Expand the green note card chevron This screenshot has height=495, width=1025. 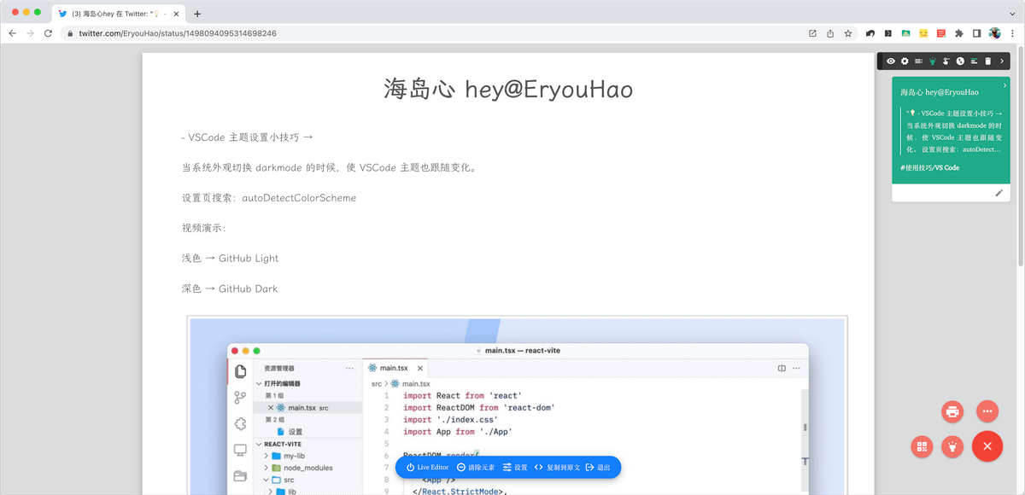click(1004, 85)
